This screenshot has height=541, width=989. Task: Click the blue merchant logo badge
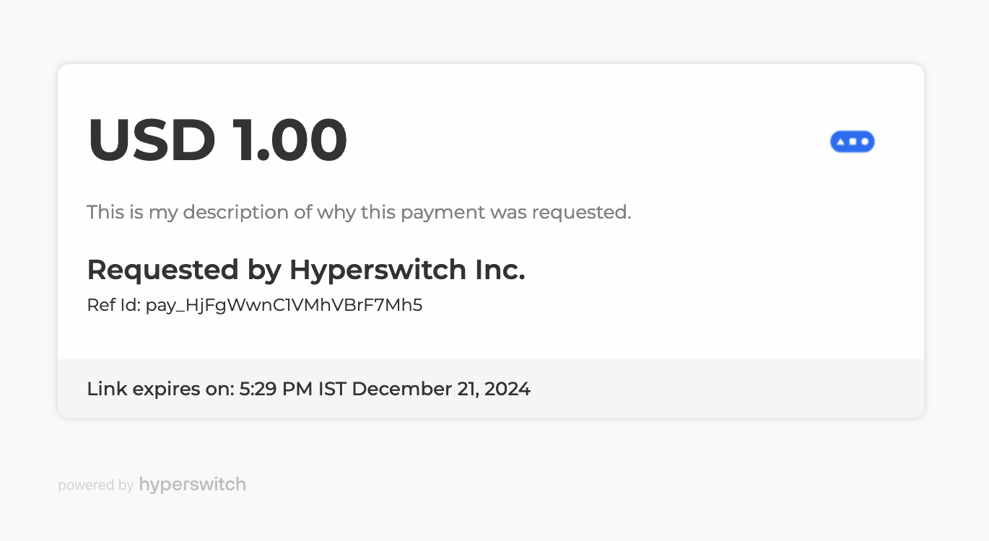[852, 141]
